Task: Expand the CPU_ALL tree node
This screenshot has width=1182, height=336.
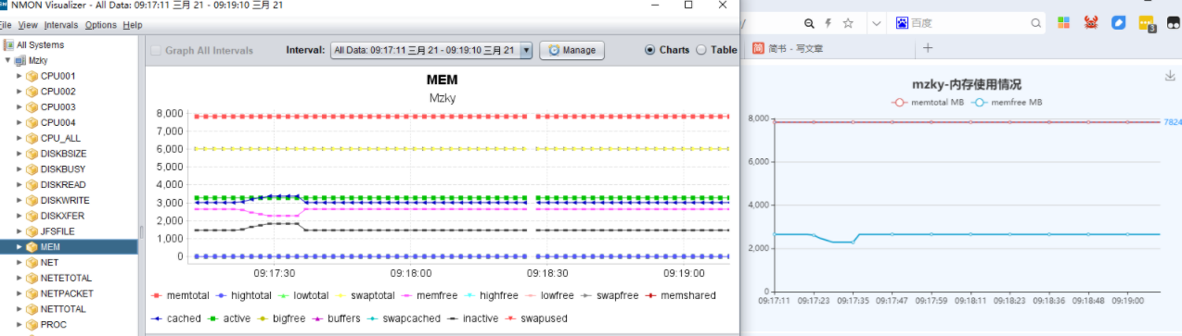Action: (x=19, y=138)
